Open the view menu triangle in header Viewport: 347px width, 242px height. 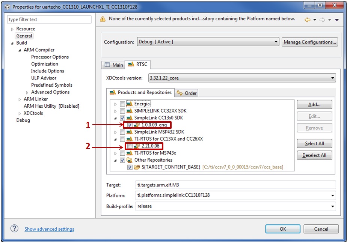[x=337, y=20]
